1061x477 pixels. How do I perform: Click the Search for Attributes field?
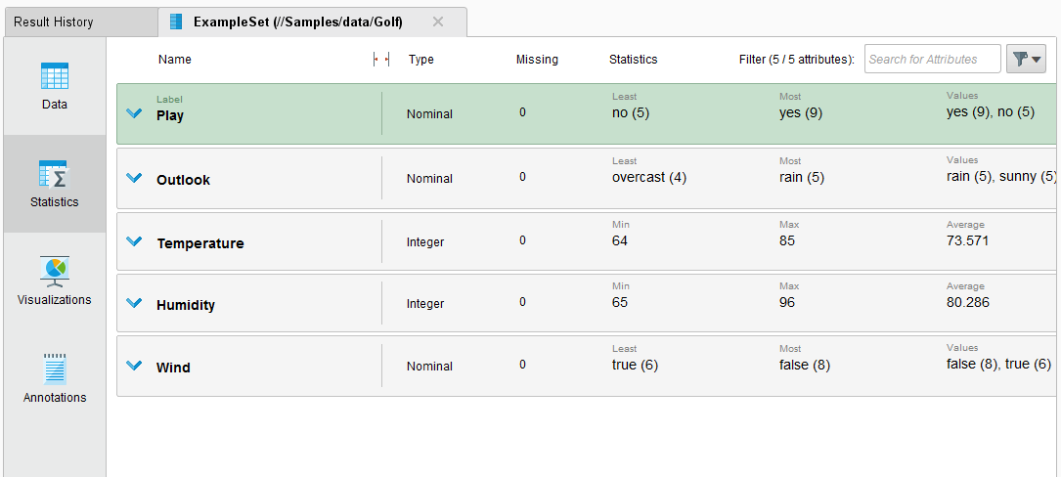tap(932, 60)
